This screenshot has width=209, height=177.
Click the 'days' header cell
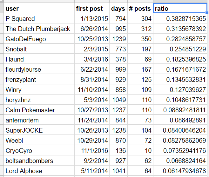tap(118, 9)
